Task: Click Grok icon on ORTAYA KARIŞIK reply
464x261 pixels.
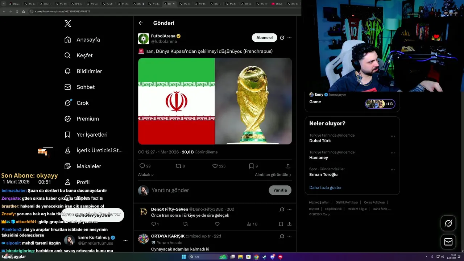Action: click(x=282, y=236)
